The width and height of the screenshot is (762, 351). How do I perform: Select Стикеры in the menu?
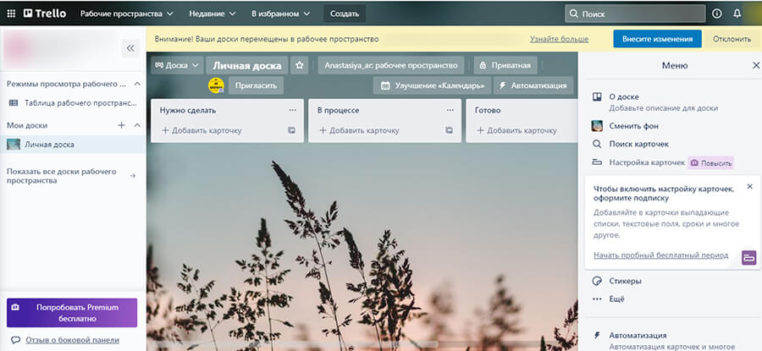coord(625,280)
